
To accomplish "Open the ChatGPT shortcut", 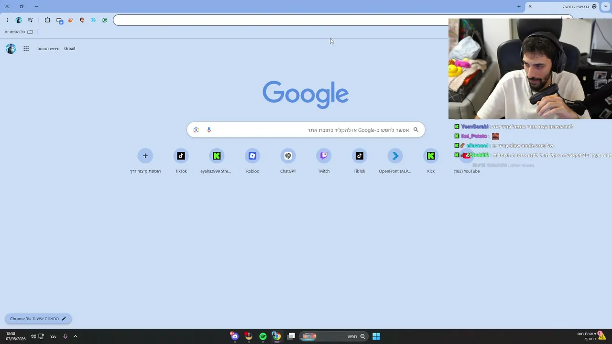I will pos(288,161).
